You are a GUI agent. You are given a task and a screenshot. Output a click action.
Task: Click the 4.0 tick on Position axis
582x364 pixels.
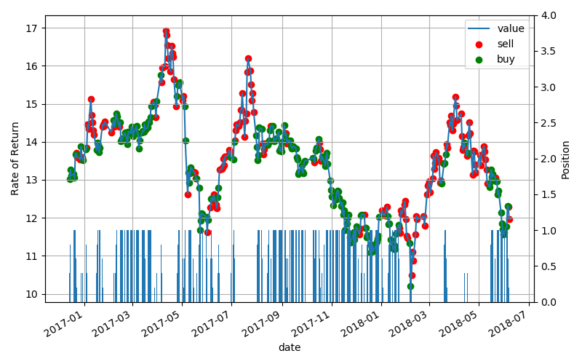tap(547, 15)
